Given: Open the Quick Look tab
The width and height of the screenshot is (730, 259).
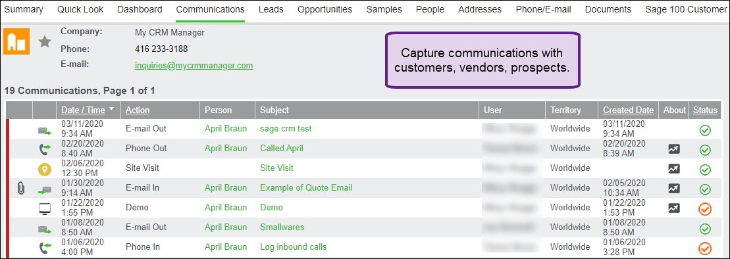Looking at the screenshot, I should pos(80,9).
